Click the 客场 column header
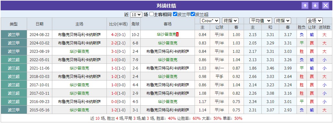Viewport: 334px width, 123px height. [167, 24]
